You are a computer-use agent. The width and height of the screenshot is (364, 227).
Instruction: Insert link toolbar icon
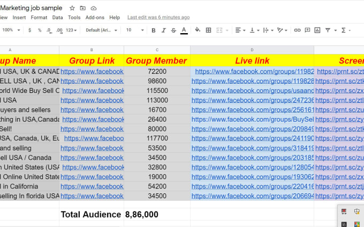[297, 30]
